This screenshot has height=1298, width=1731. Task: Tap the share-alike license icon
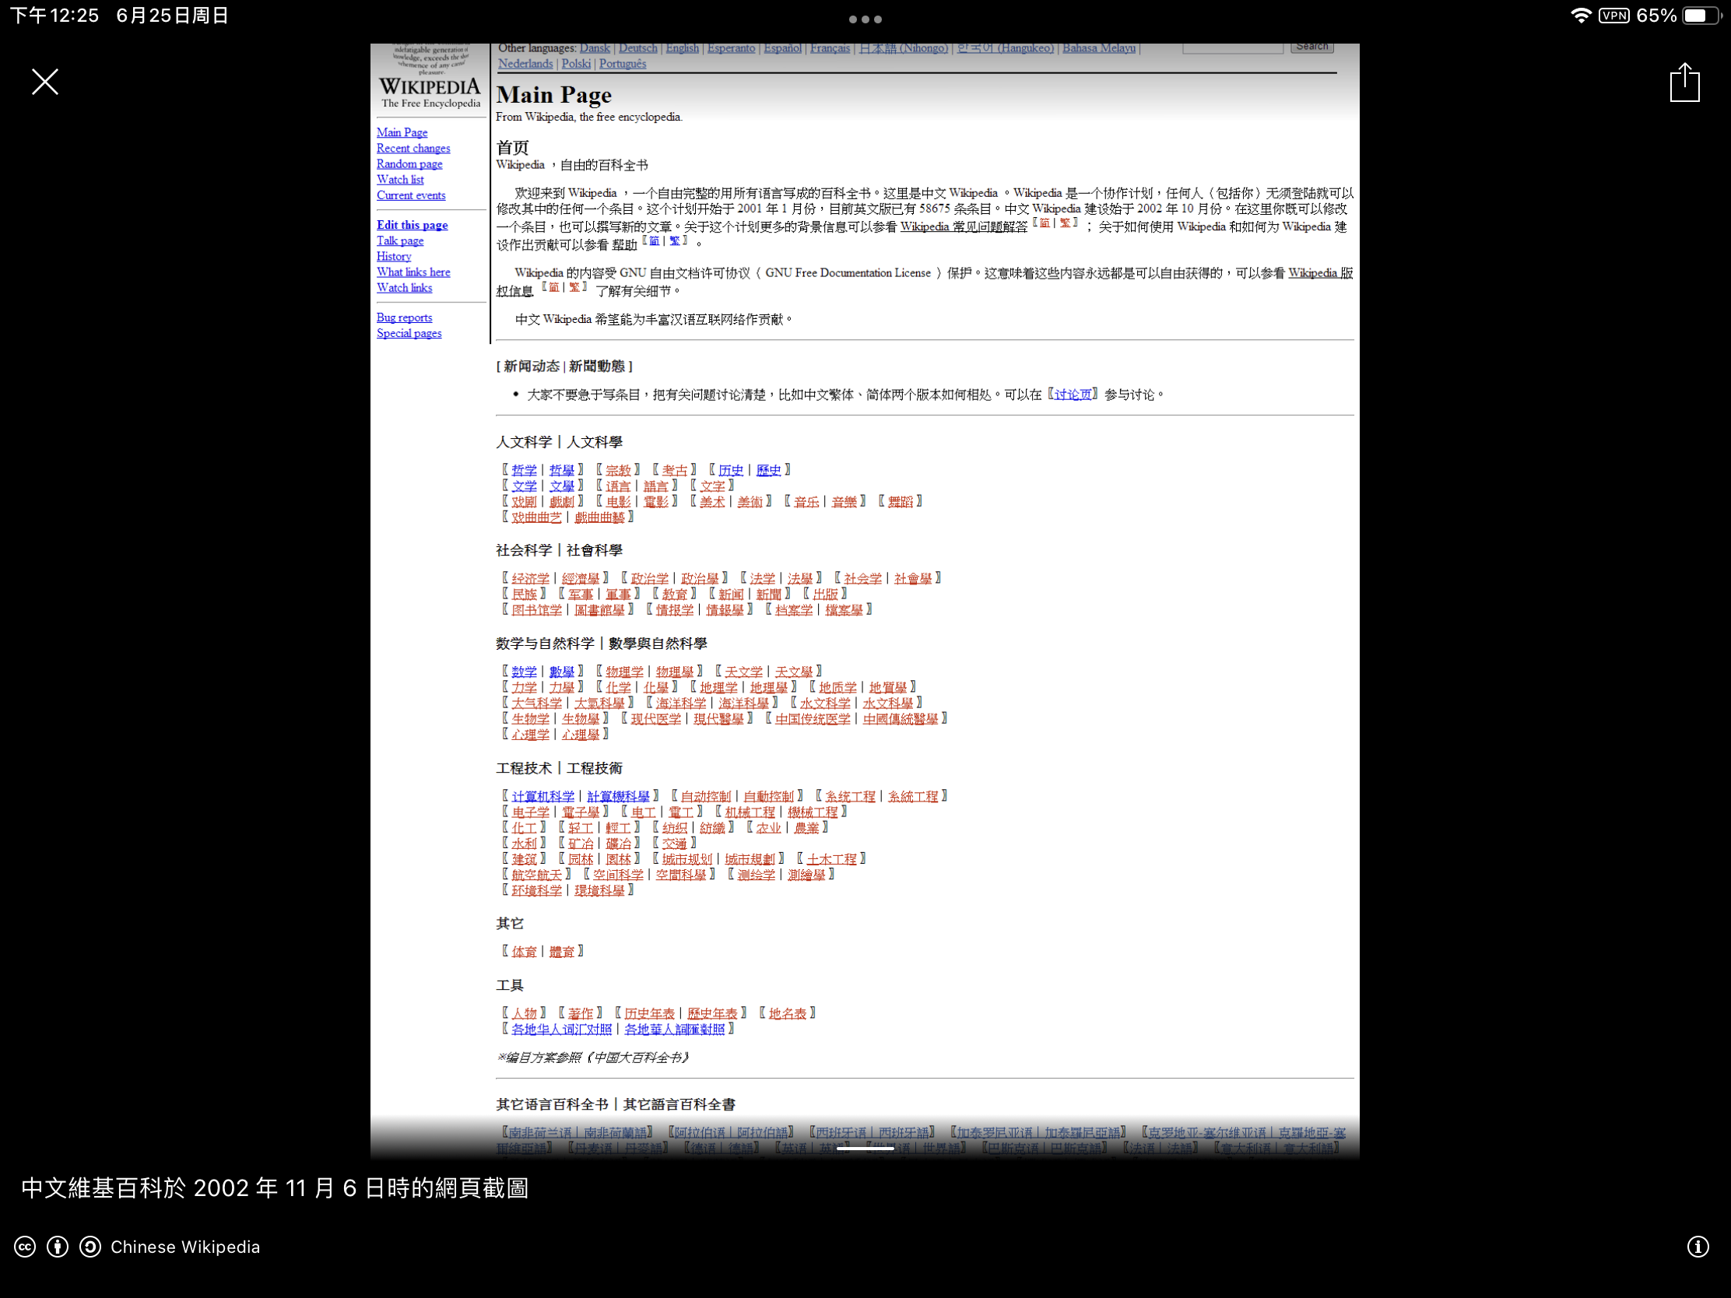(90, 1247)
